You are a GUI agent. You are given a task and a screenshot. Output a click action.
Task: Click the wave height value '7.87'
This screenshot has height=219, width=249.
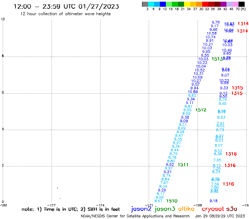(x=164, y=183)
